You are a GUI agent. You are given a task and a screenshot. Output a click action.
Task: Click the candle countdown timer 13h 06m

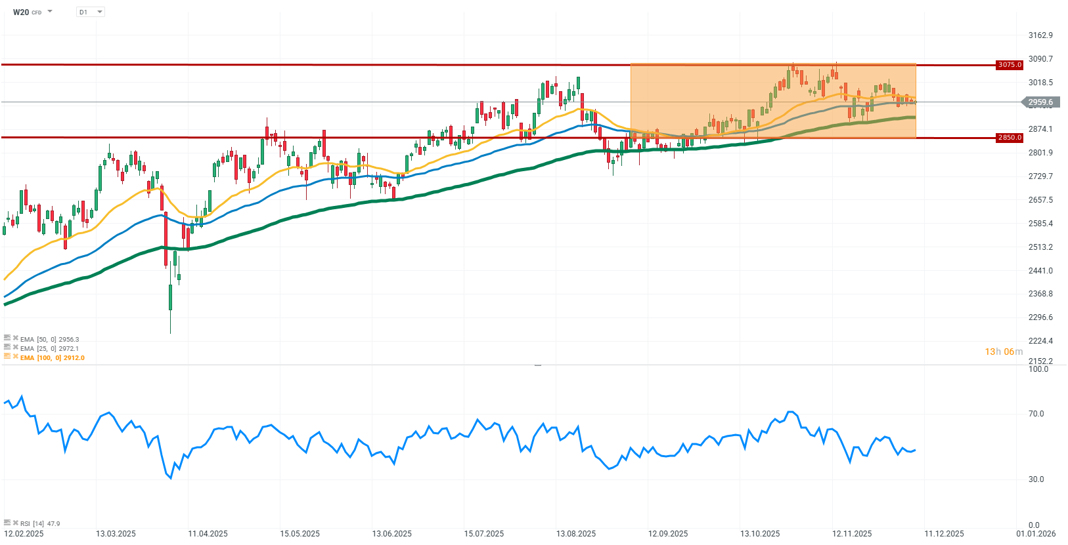coord(1004,352)
